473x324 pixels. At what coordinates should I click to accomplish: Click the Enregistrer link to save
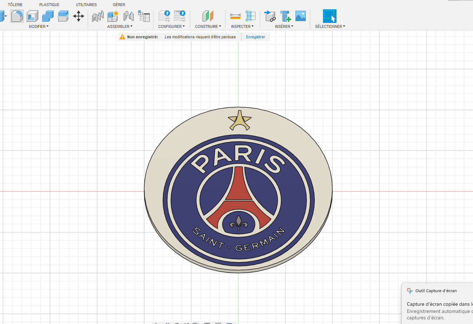point(255,37)
